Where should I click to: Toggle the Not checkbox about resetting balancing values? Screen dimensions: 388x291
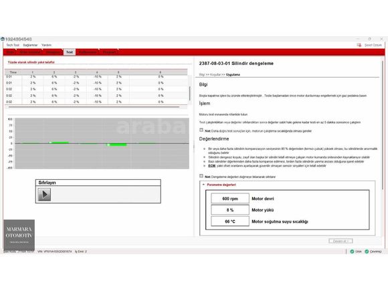coord(201,176)
